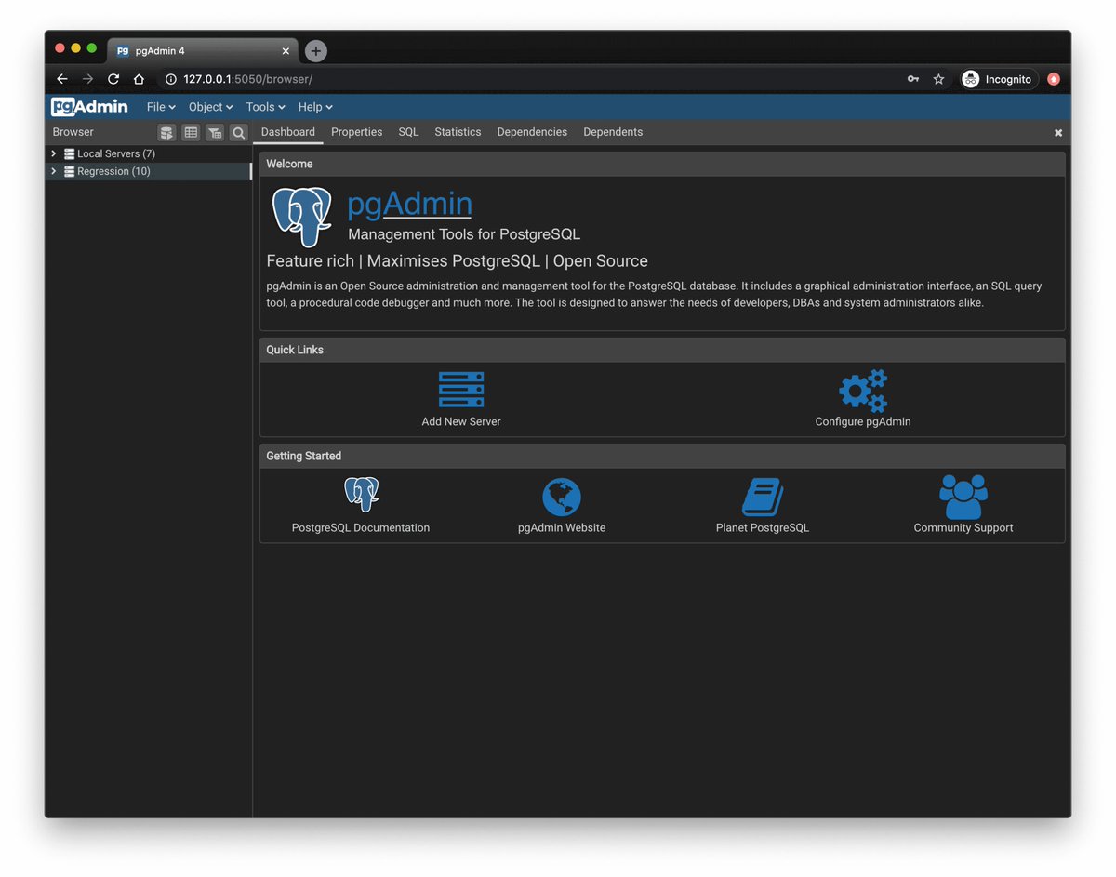Image resolution: width=1116 pixels, height=877 pixels.
Task: Click the Add New Server icon
Action: point(461,390)
